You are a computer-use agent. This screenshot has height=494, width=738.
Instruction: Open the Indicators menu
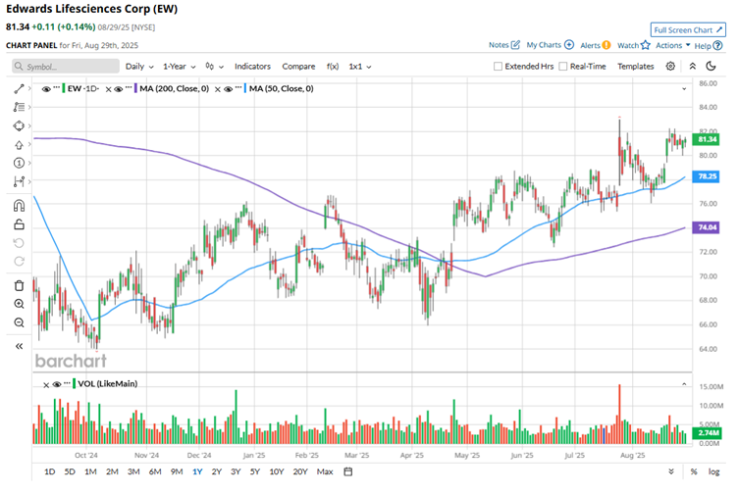coord(252,67)
